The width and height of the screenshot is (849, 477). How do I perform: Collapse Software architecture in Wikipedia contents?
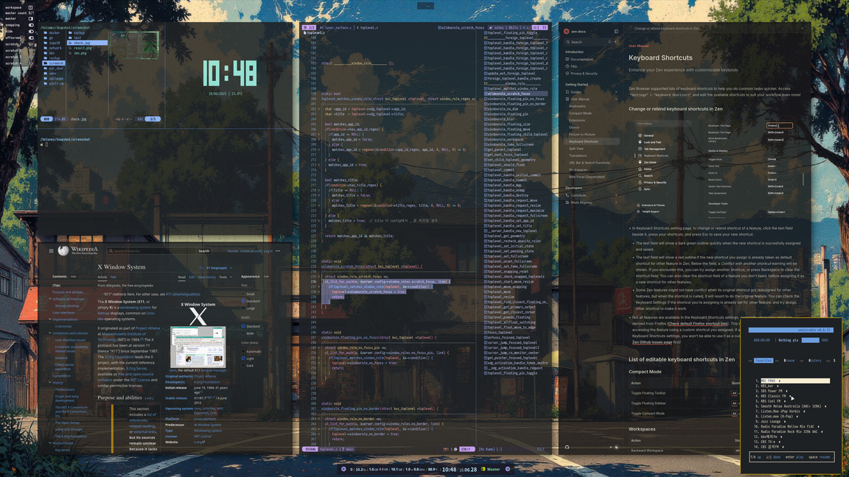point(50,299)
